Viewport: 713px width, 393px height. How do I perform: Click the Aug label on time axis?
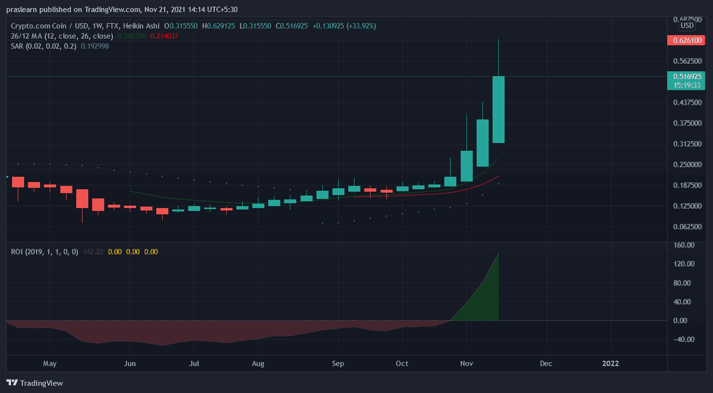pyautogui.click(x=258, y=364)
